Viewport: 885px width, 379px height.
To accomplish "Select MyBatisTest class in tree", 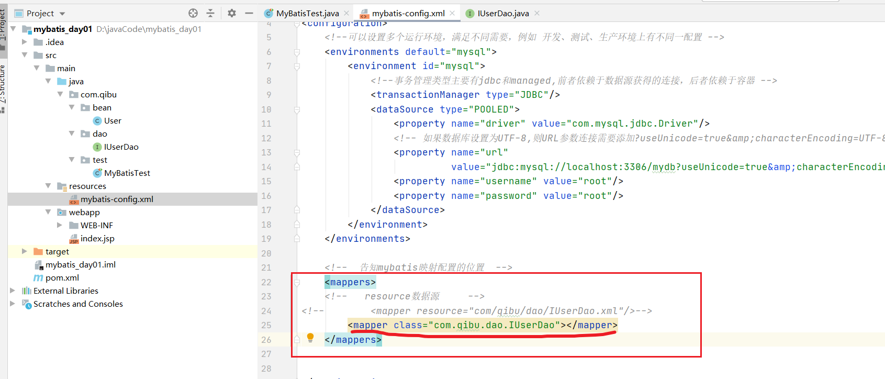I will (127, 173).
